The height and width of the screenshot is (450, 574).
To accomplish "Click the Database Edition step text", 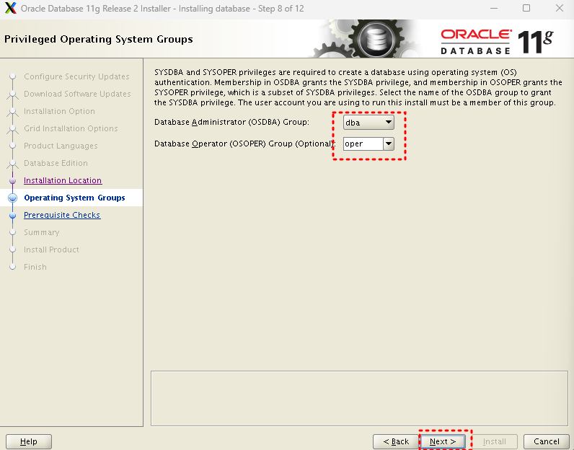I will point(56,163).
